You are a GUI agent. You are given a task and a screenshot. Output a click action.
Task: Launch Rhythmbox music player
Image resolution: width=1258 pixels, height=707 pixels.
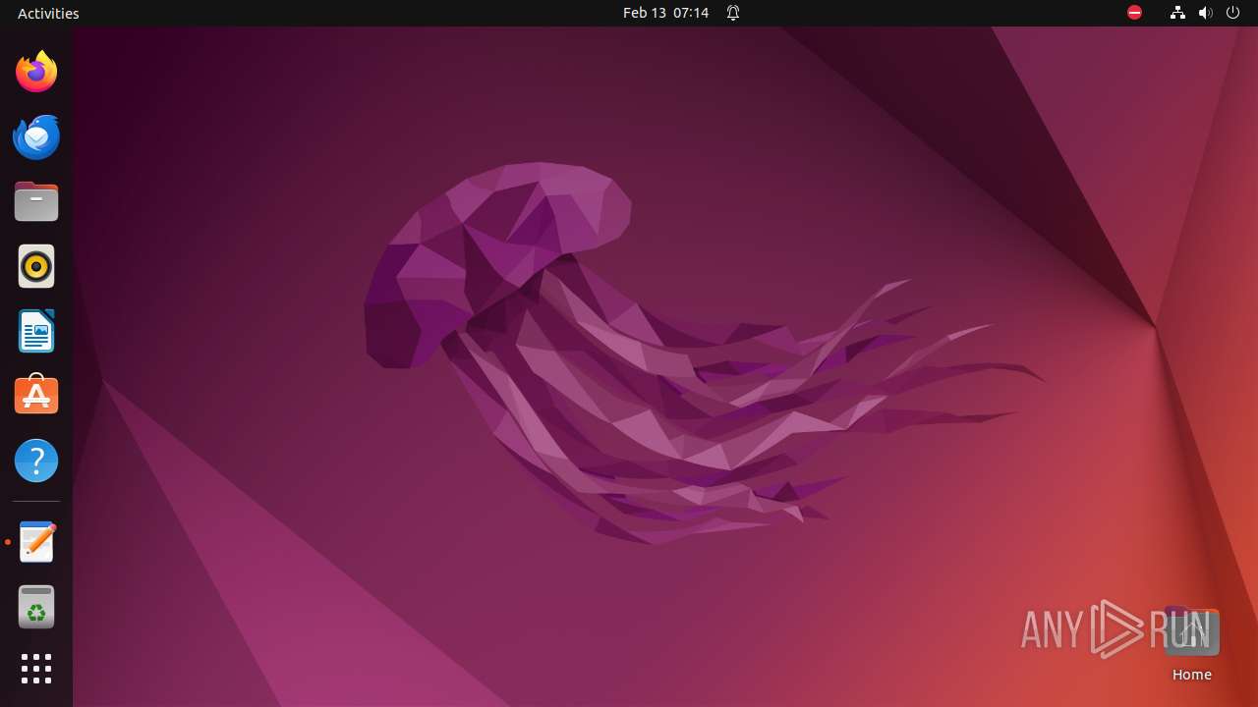36,266
